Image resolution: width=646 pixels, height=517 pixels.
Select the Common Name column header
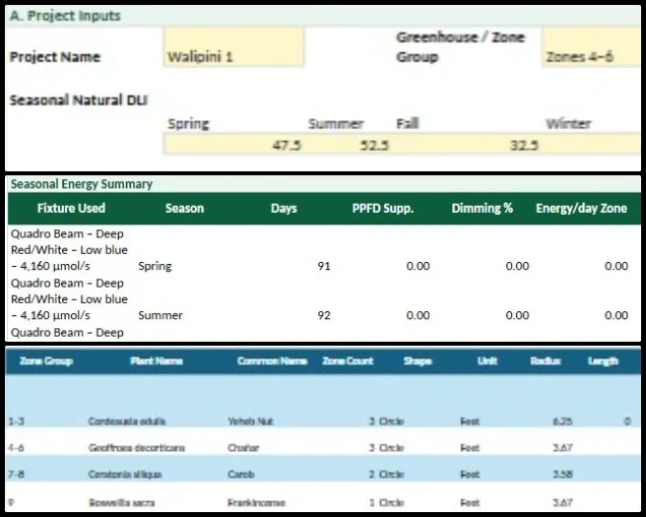pos(272,360)
